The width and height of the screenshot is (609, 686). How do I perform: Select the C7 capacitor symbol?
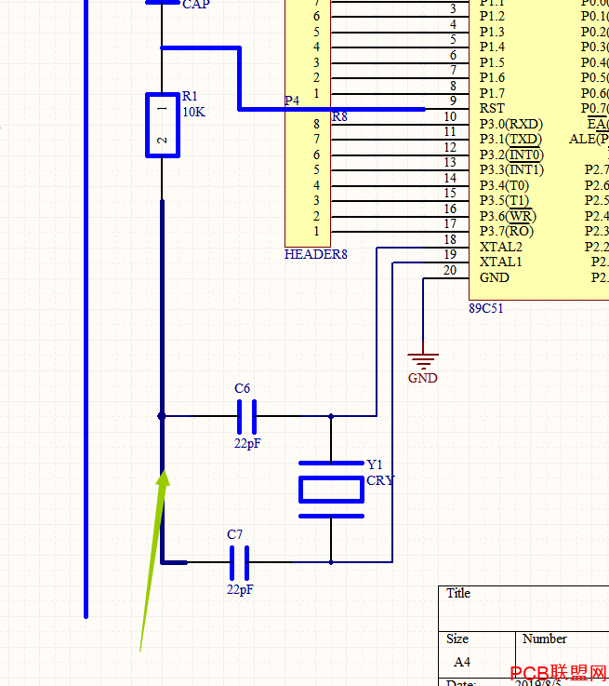point(239,562)
